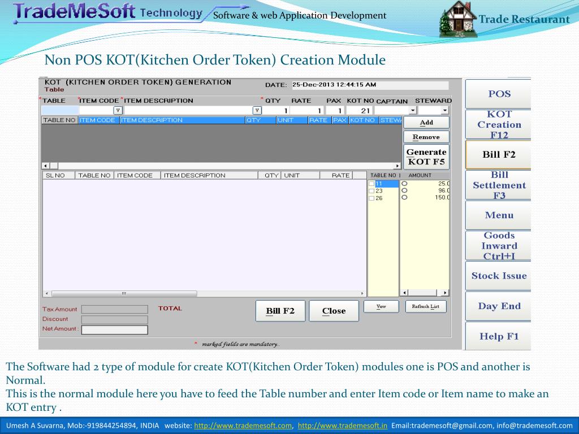Click the Discount field
Screen dimensions: 579x434
114,320
